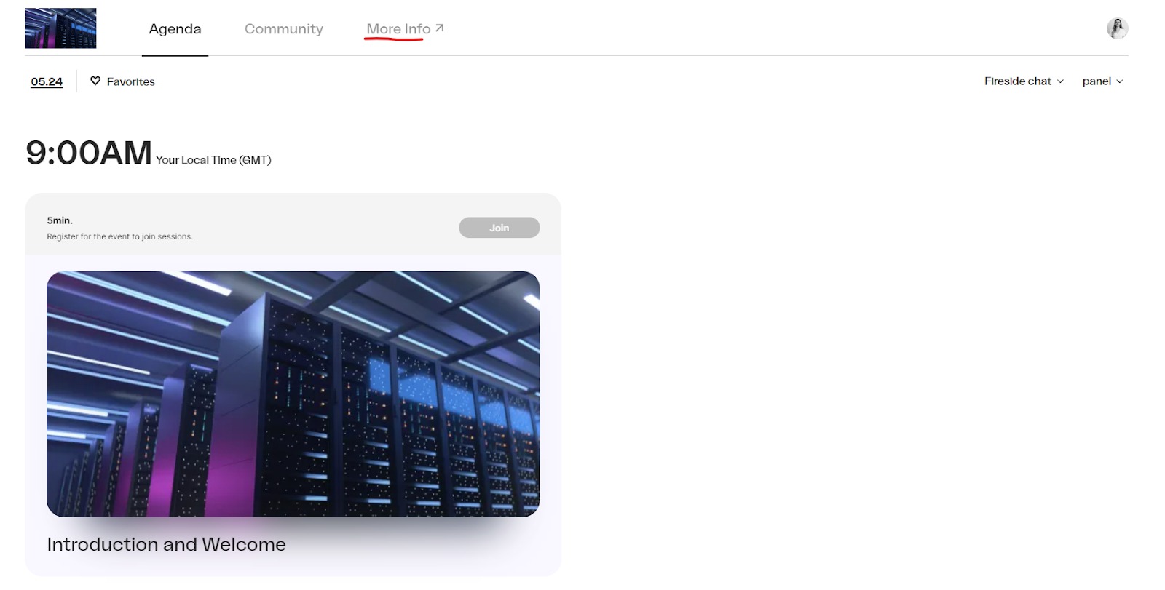Select the 05.24 date filter
Viewport: 1165px width, 590px height.
point(47,81)
